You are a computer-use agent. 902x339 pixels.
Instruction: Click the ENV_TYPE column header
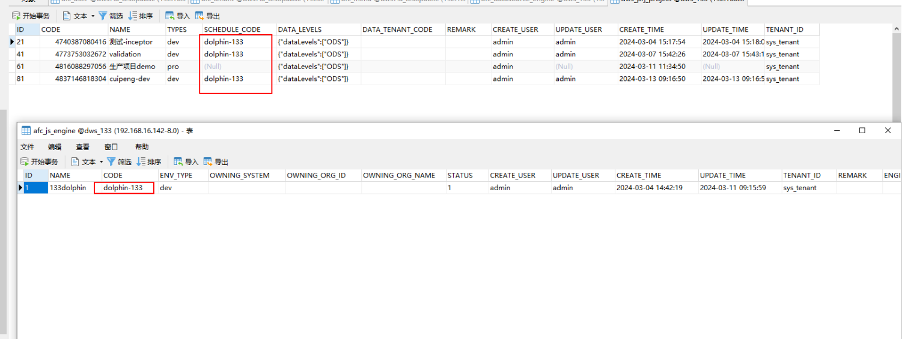click(175, 176)
